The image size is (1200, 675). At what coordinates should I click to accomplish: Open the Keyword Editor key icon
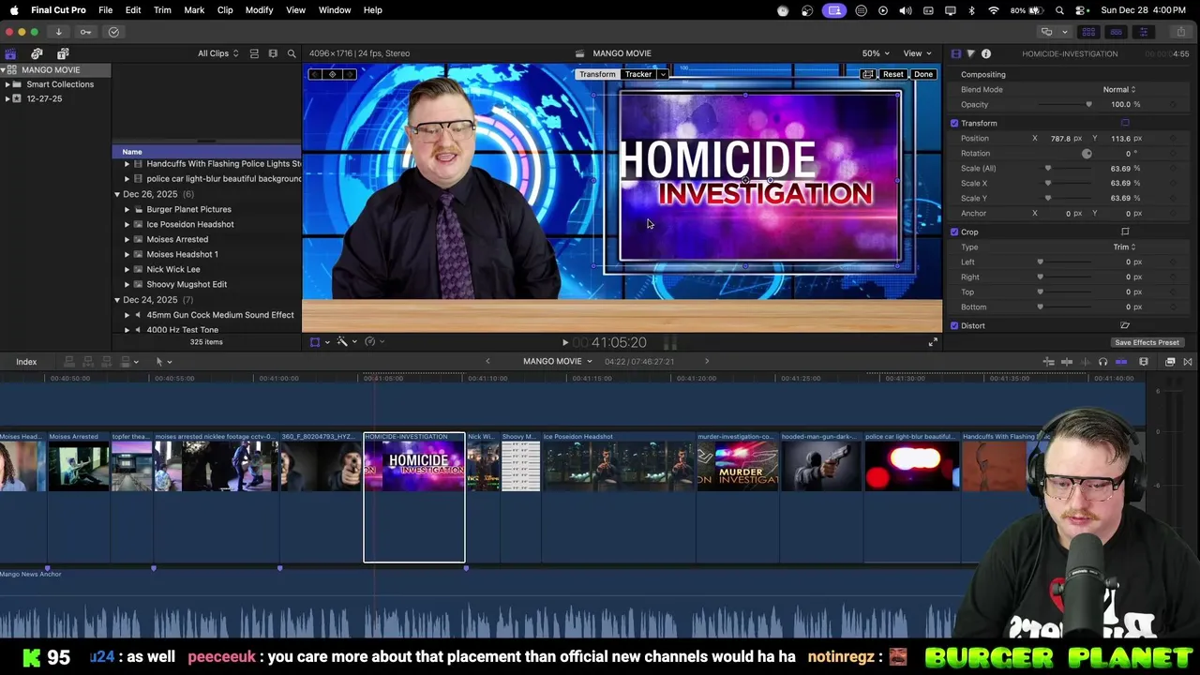coord(85,32)
